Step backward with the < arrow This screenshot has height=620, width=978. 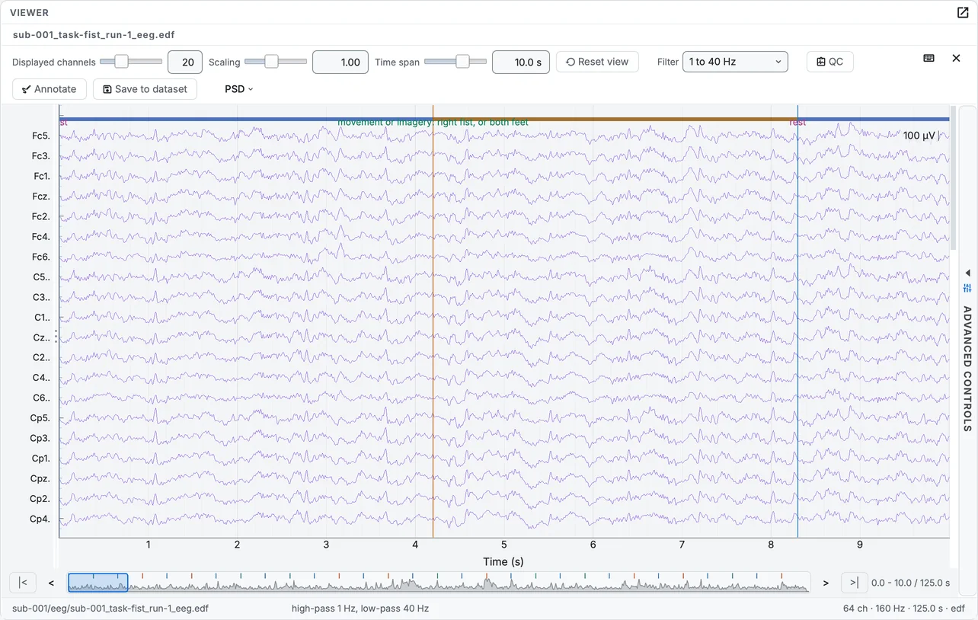click(x=51, y=583)
